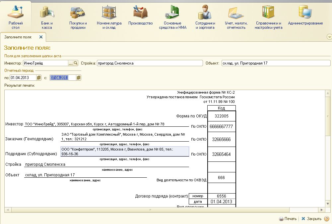Image resolution: width=332 pixels, height=224 pixels.
Task: Click the Закрыть button
Action: click(311, 219)
